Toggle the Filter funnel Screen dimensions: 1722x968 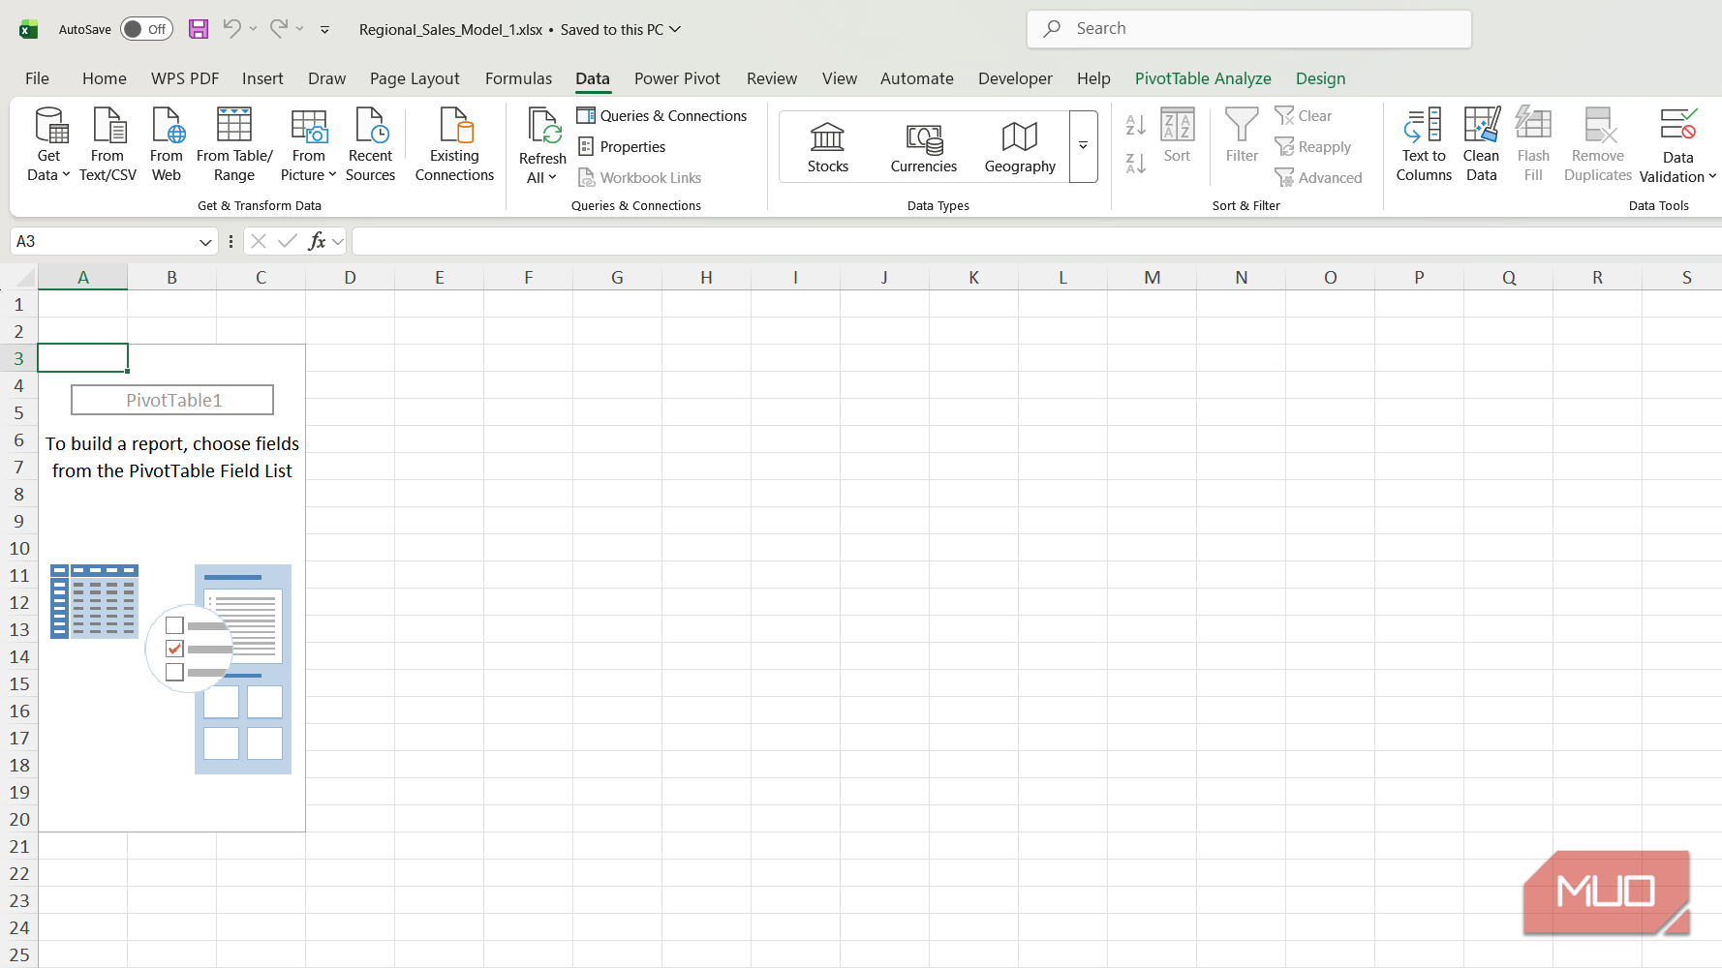pos(1242,136)
